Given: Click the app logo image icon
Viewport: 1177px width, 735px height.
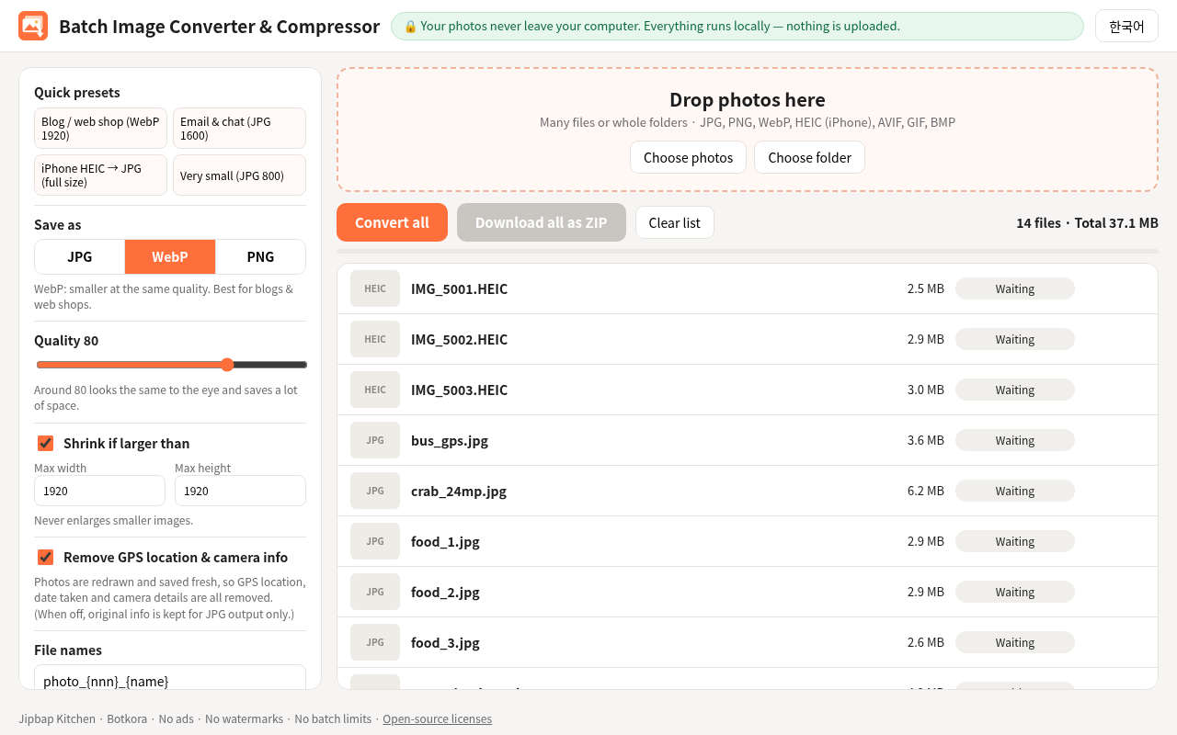Looking at the screenshot, I should click(33, 26).
